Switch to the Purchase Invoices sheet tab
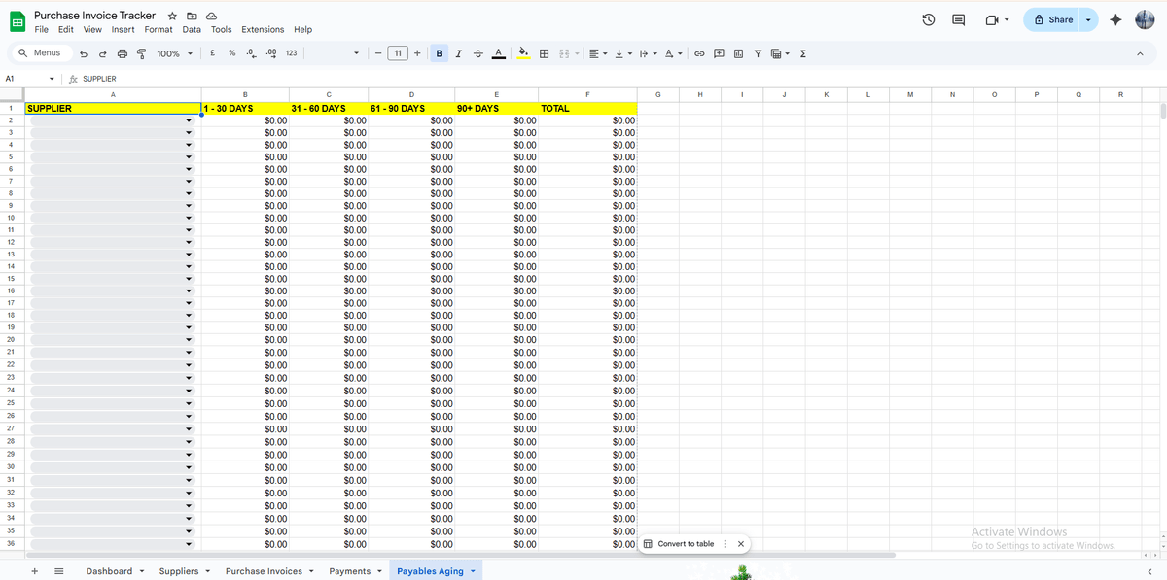This screenshot has width=1167, height=580. pos(264,571)
